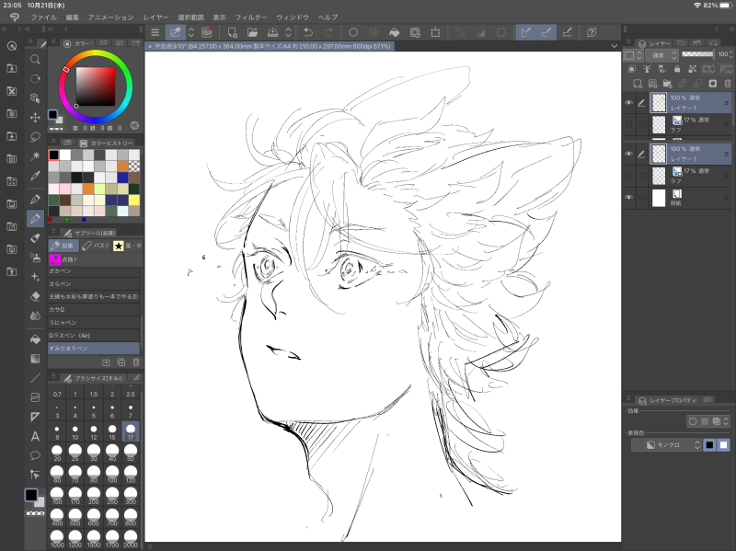The height and width of the screenshot is (551, 736).
Task: Click the Save icon in command bar
Action: click(272, 32)
